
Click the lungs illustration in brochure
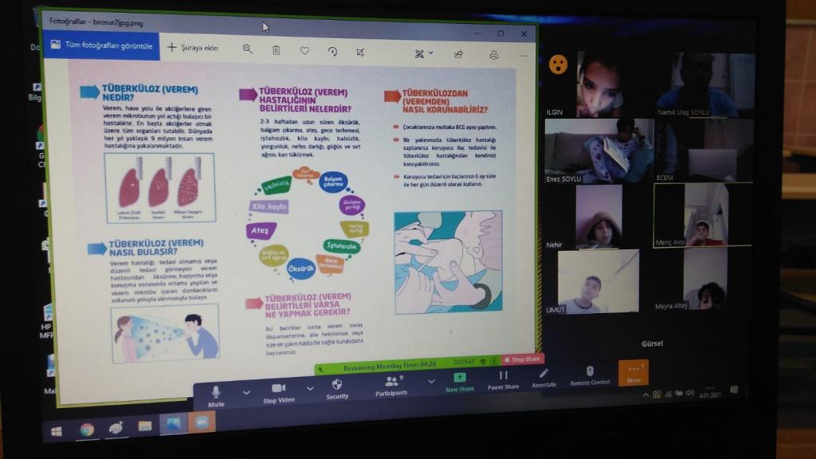159,188
